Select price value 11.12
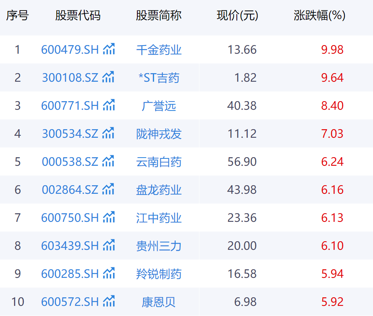Screen dimensions: 373x316 [x=242, y=134]
